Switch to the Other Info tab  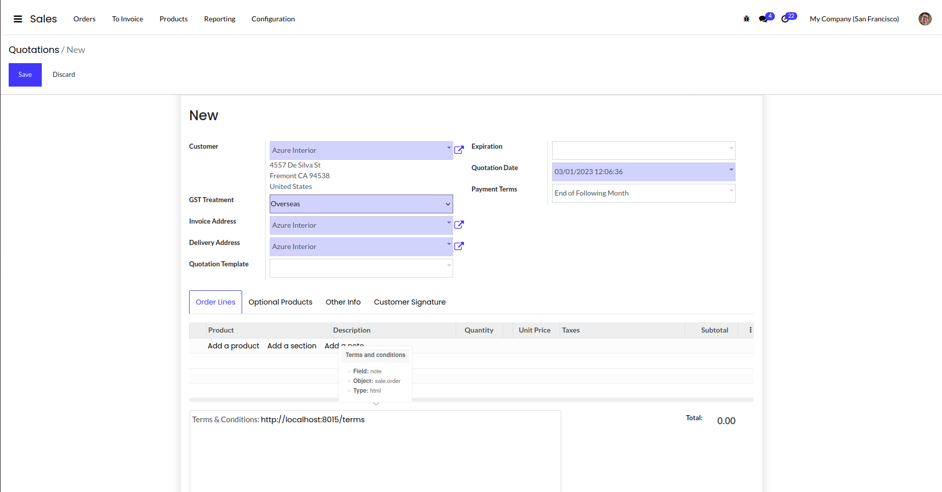(343, 302)
